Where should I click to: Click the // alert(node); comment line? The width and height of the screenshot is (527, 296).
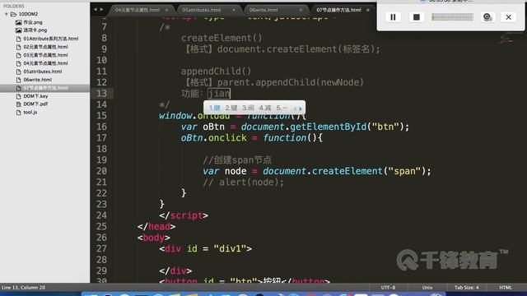(x=244, y=183)
